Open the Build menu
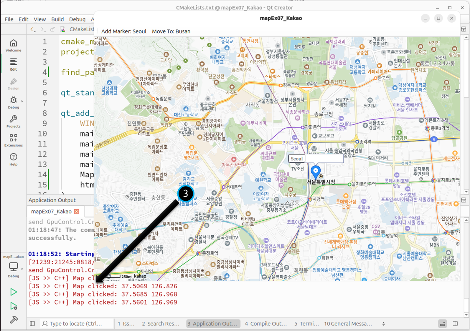The image size is (470, 331). 57,19
